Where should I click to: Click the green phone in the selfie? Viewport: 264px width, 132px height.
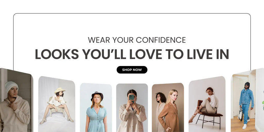[132, 99]
